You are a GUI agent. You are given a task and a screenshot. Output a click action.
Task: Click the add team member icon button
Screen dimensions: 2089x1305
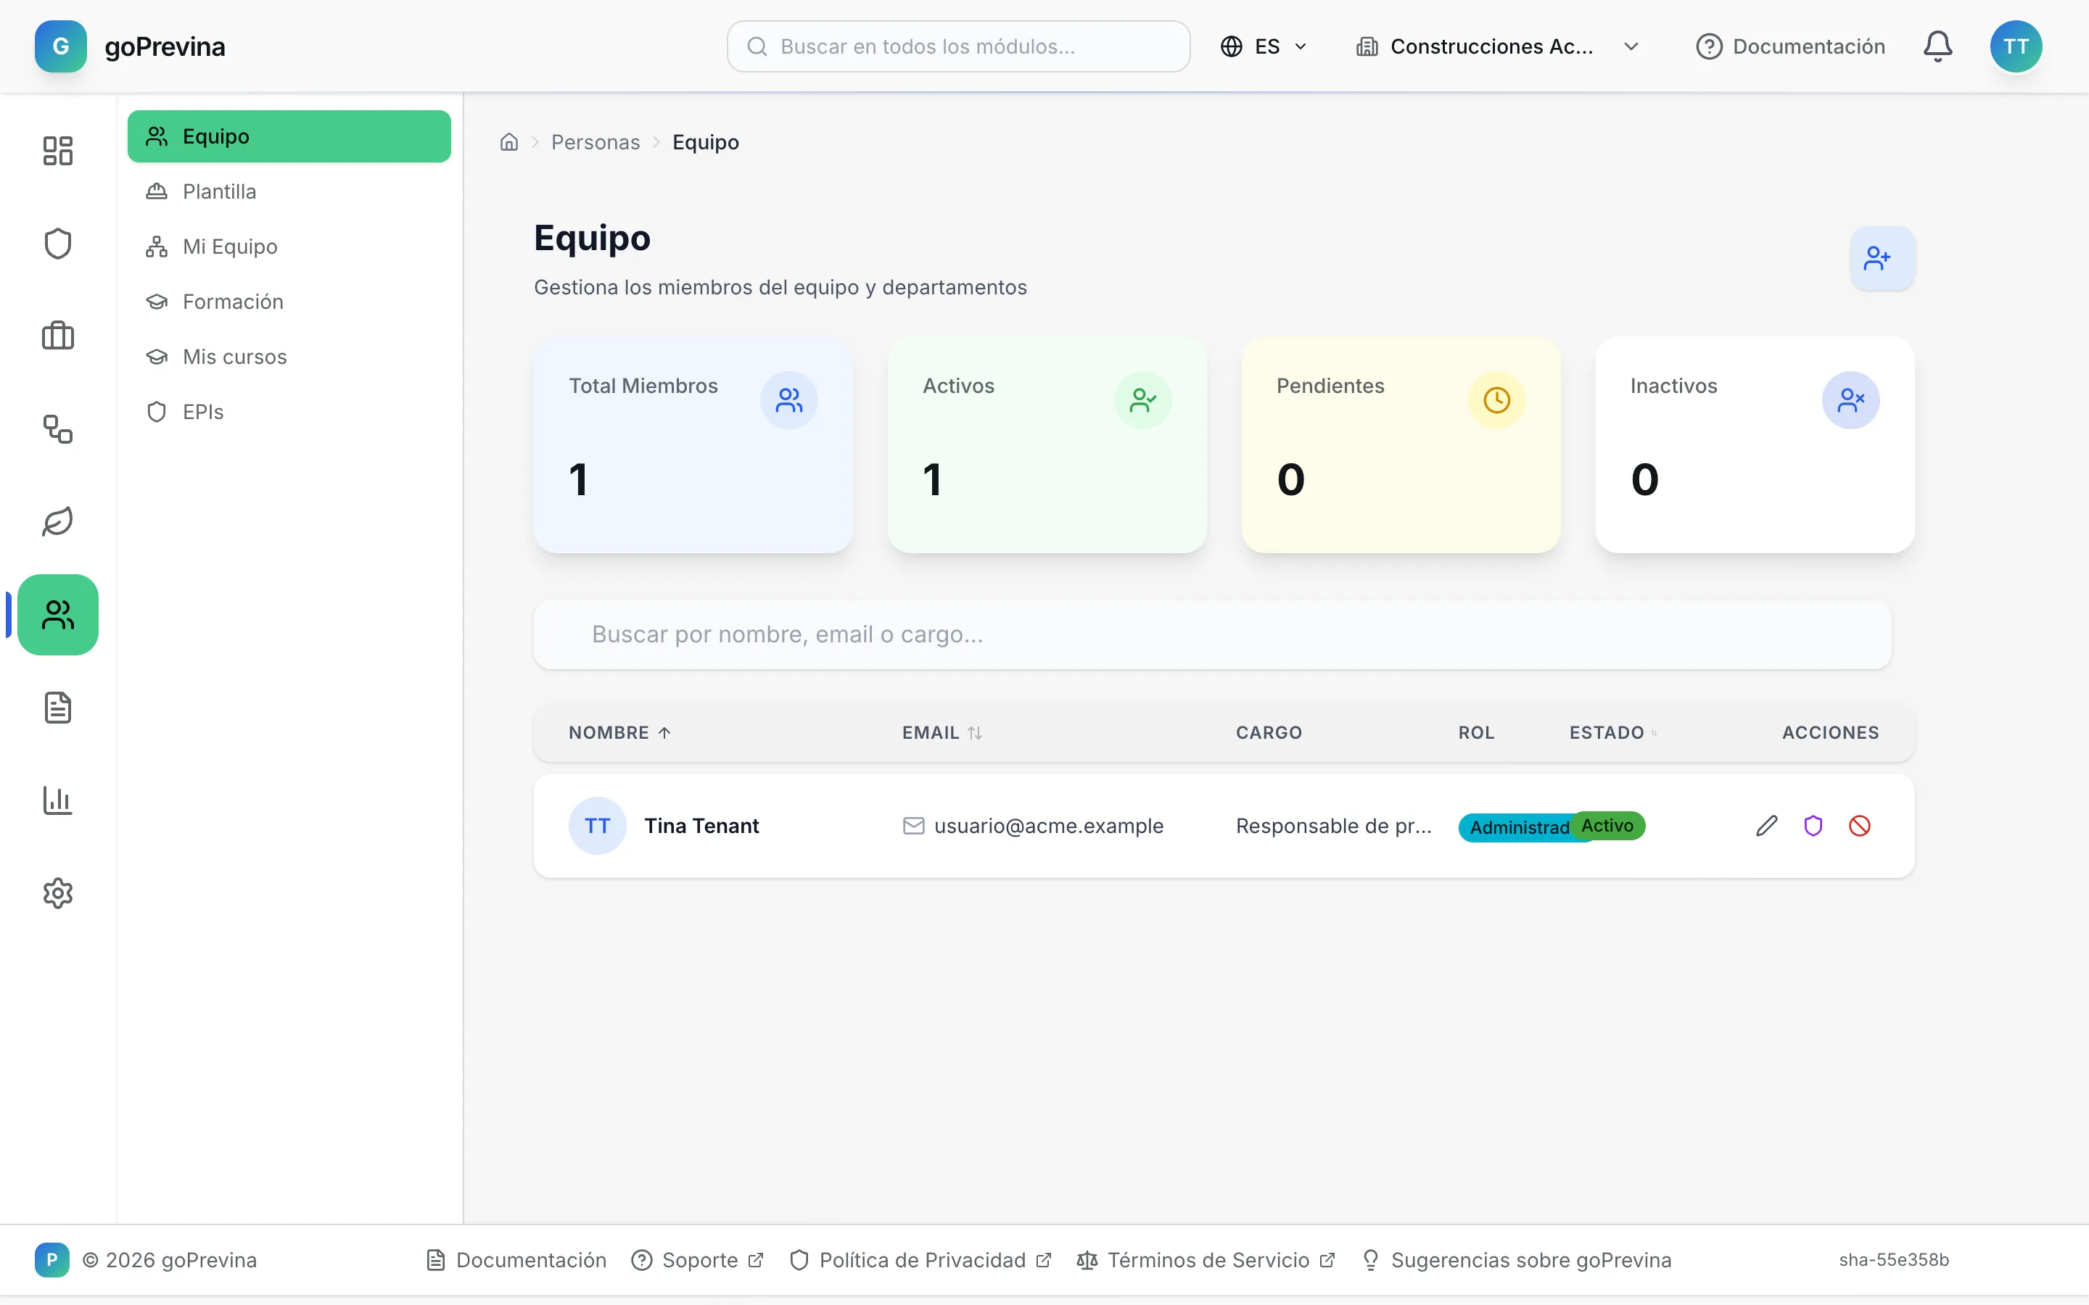1882,258
